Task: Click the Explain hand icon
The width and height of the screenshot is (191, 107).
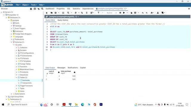Action: click(x=131, y=13)
